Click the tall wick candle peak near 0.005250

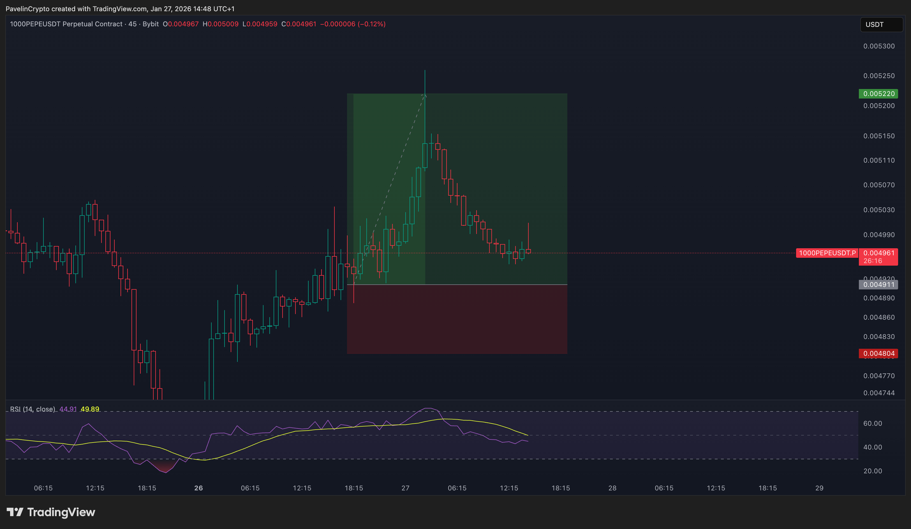point(425,71)
